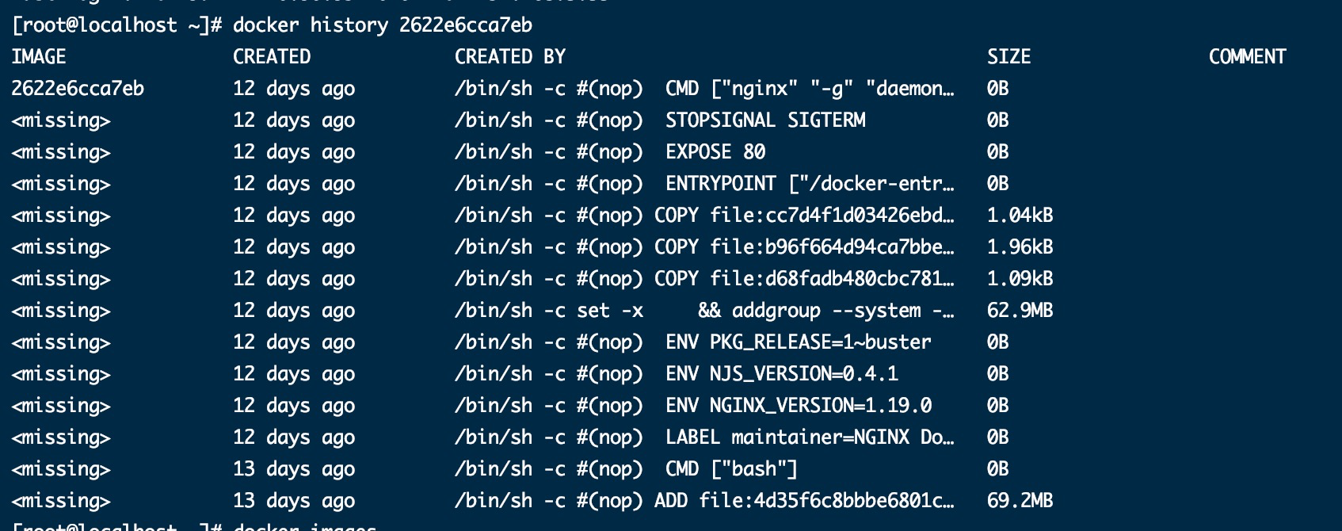Click the CREATED column header
The width and height of the screenshot is (1342, 531).
point(272,57)
